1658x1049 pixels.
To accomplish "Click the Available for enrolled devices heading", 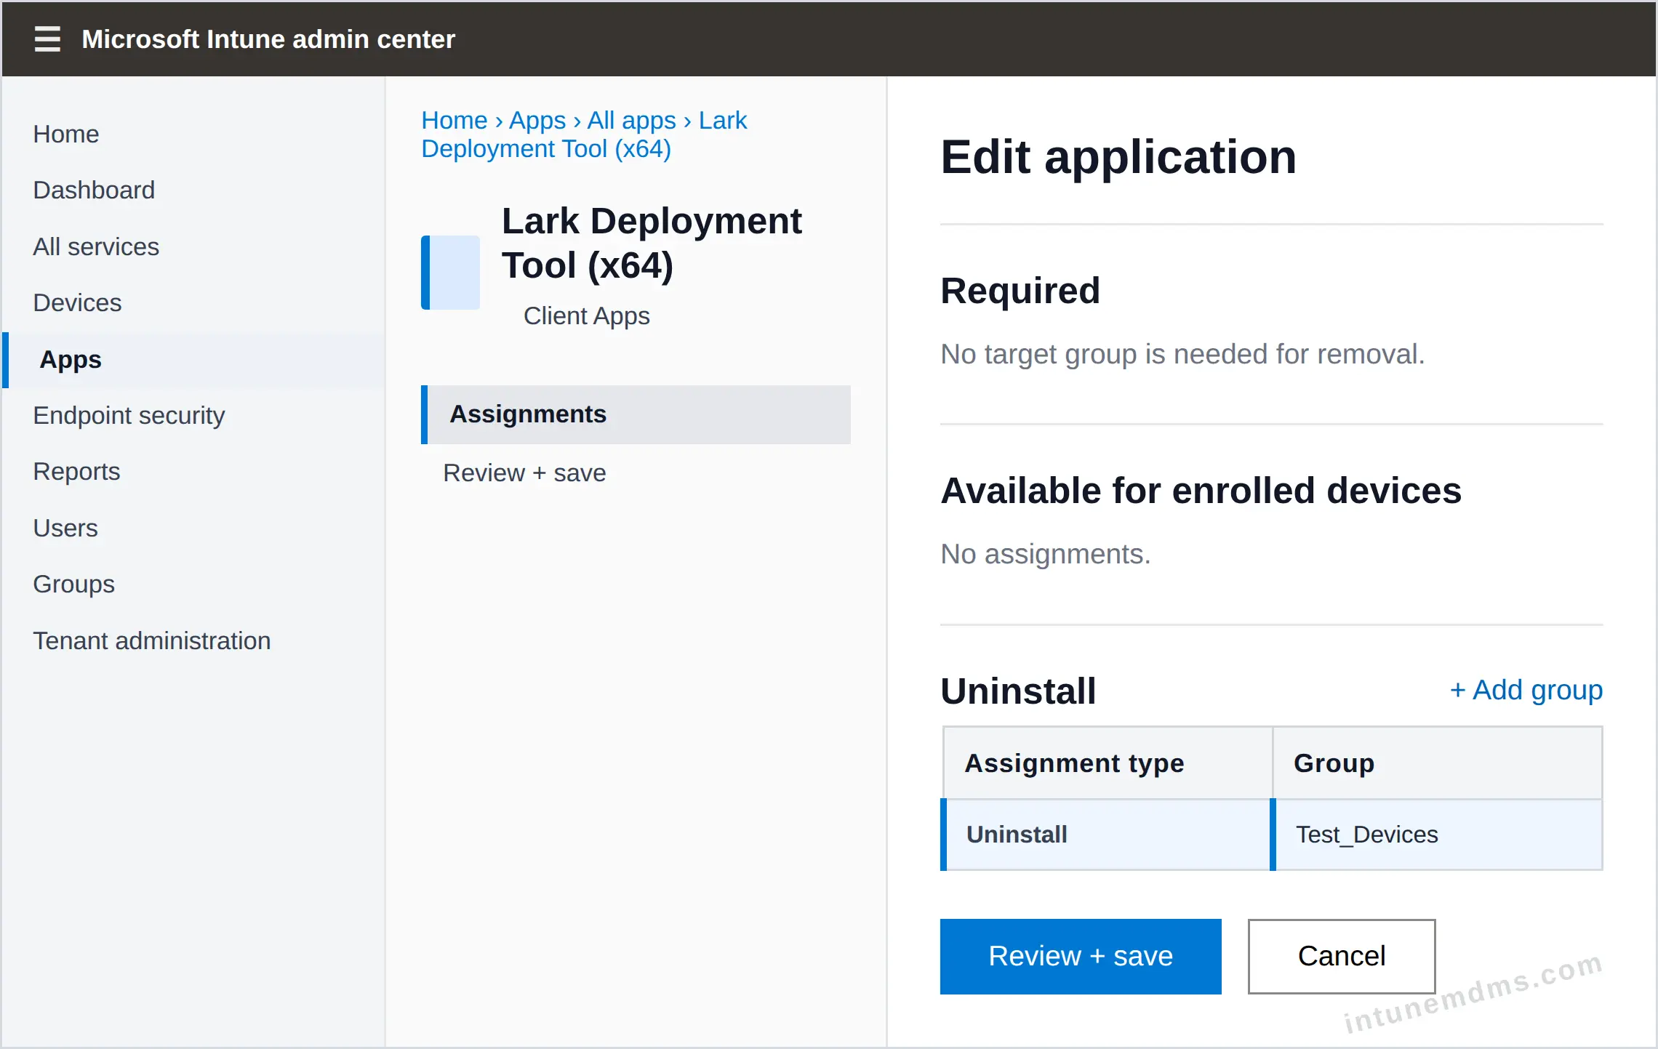I will coord(1201,491).
